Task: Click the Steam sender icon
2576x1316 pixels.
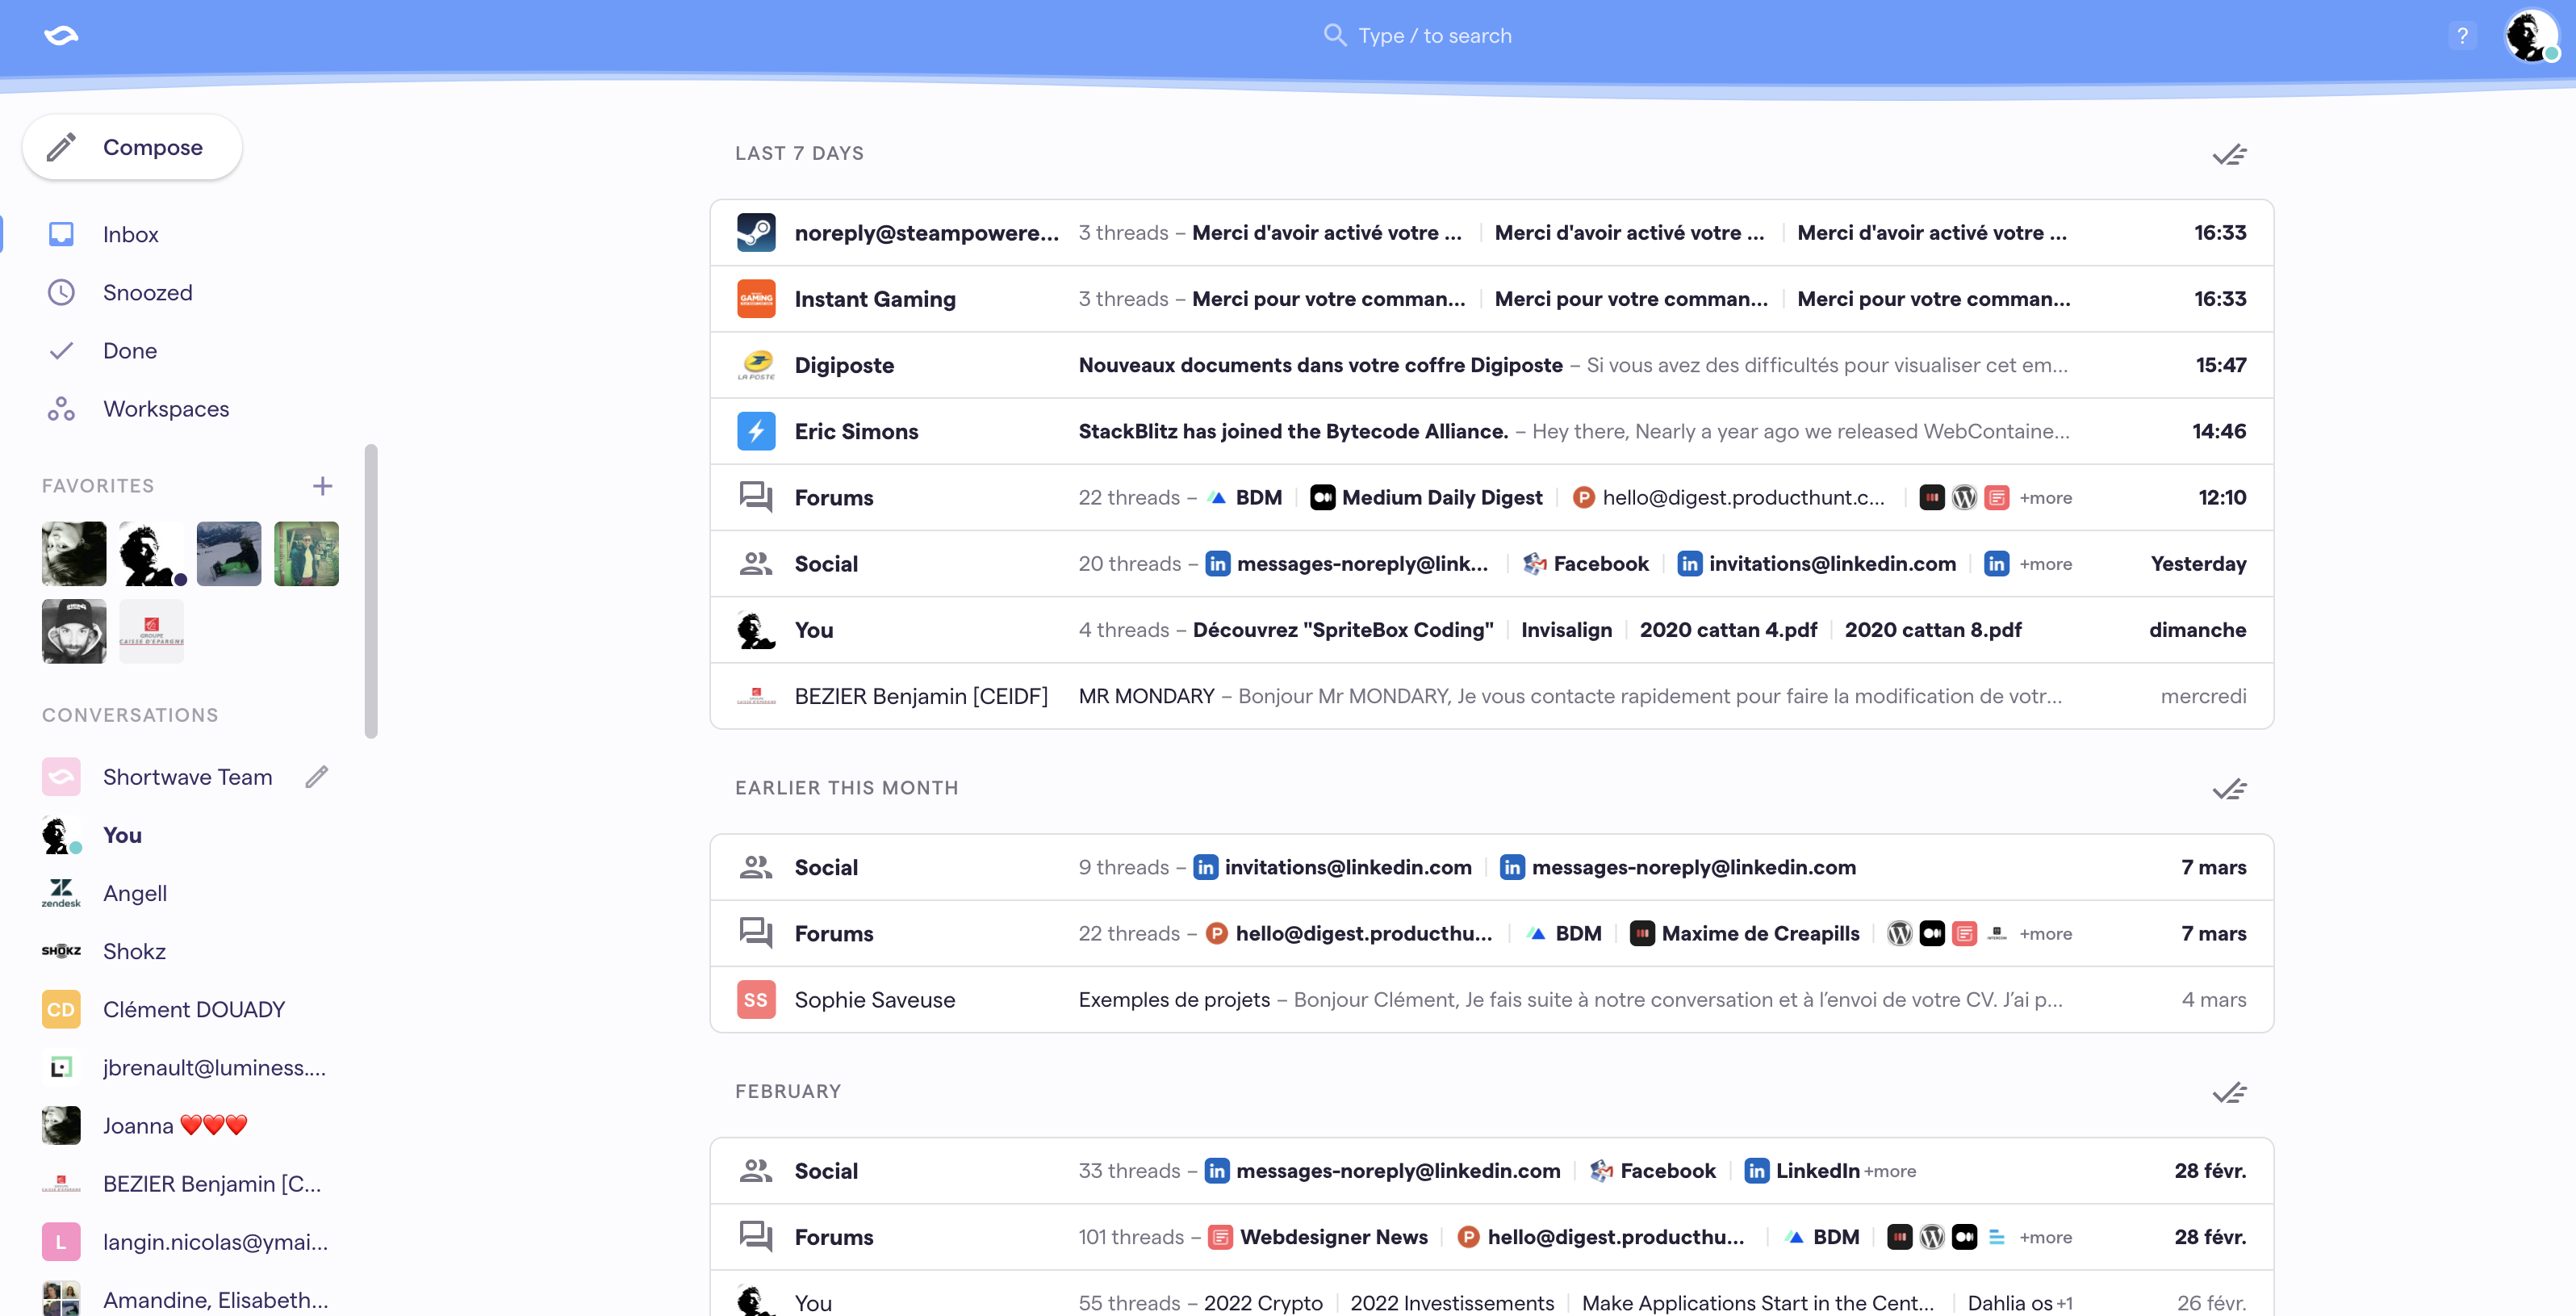Action: click(756, 233)
